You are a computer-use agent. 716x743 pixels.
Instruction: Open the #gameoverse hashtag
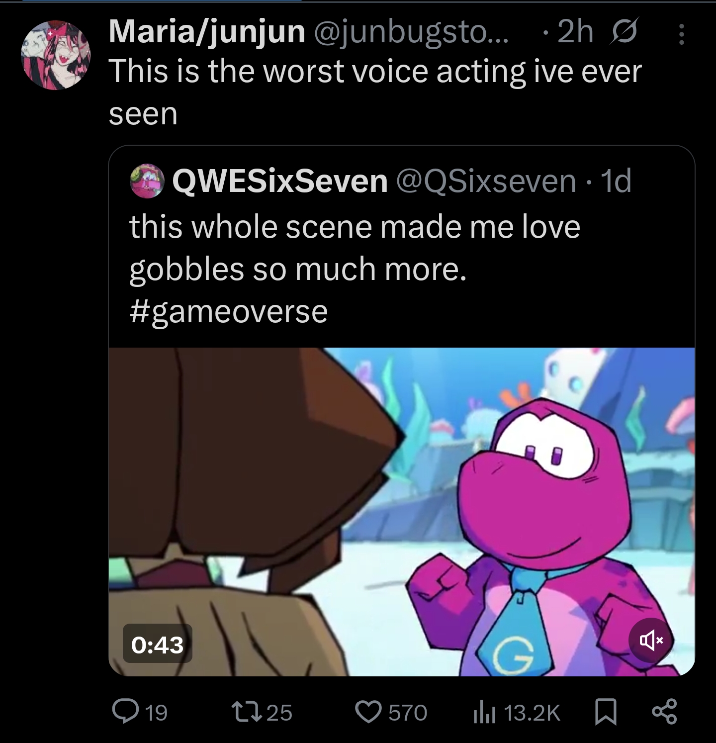[229, 312]
